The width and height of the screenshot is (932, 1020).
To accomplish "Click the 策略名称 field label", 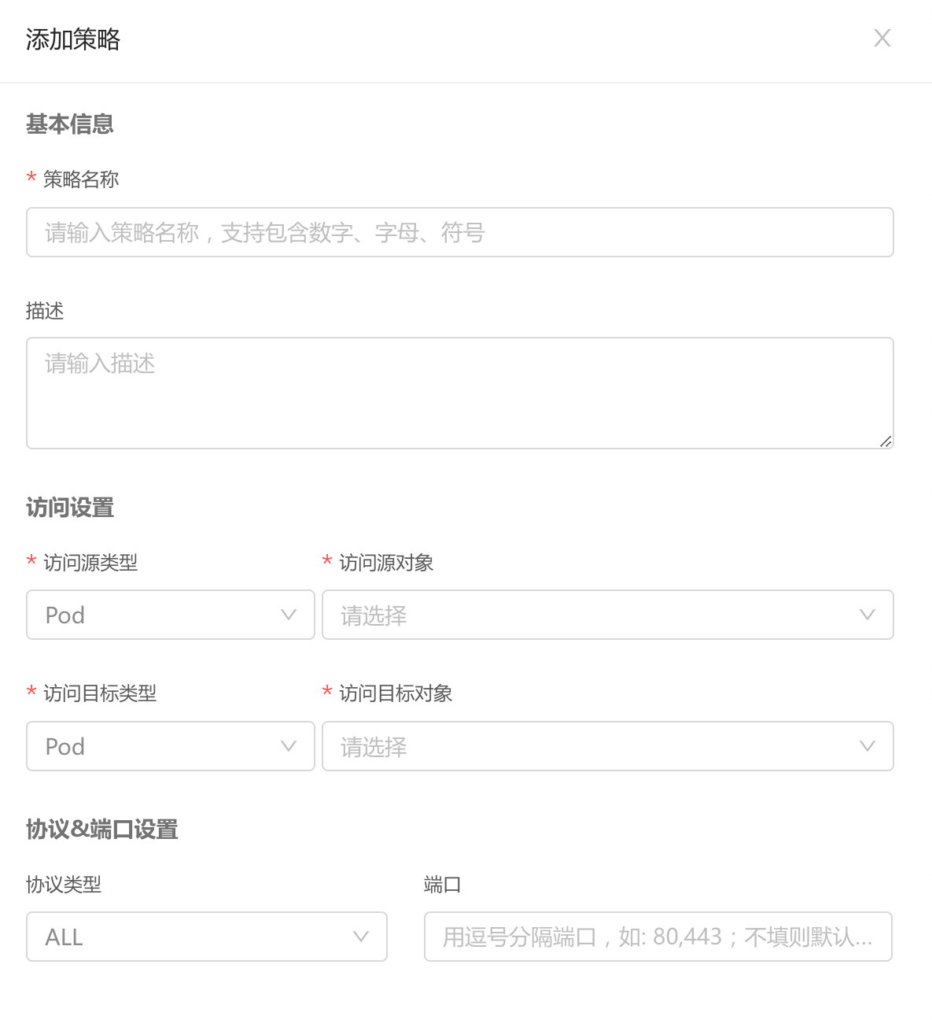I will [x=81, y=179].
